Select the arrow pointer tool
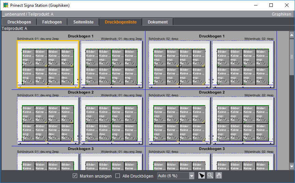The image size is (295, 183). (x=202, y=176)
